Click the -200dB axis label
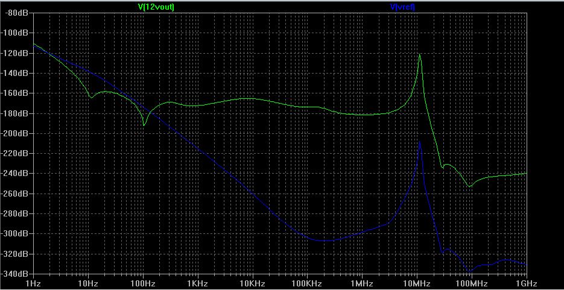The width and height of the screenshot is (564, 290). pos(14,133)
